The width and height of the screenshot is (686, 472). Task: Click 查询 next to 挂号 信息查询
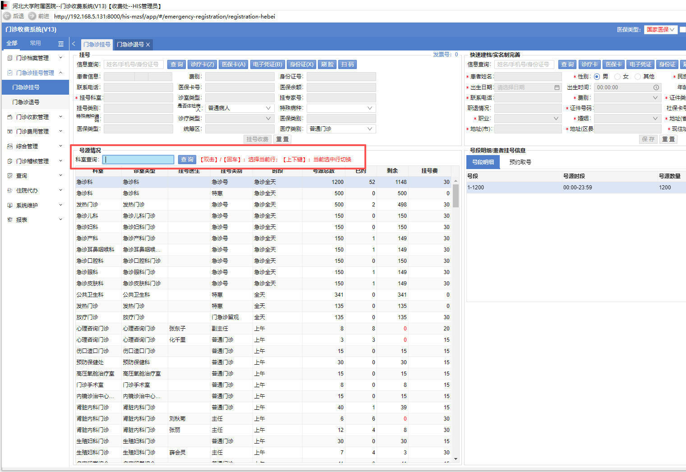(x=177, y=64)
